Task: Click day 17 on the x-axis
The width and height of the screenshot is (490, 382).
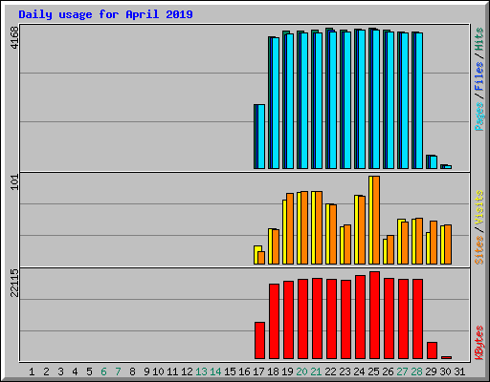Action: (258, 371)
